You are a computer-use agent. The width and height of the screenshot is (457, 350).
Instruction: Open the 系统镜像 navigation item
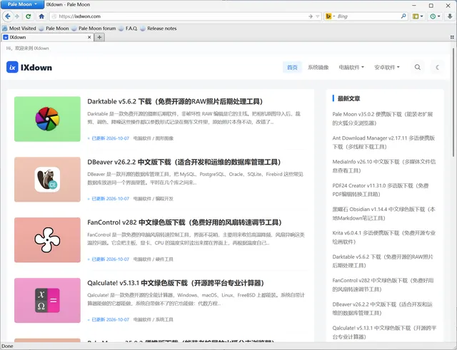(318, 67)
